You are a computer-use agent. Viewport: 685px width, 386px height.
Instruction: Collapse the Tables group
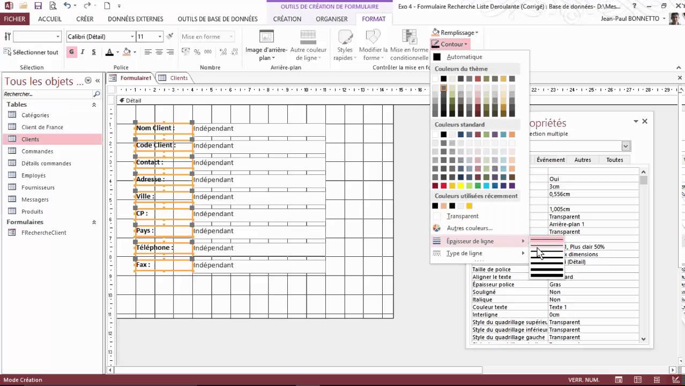tap(94, 105)
